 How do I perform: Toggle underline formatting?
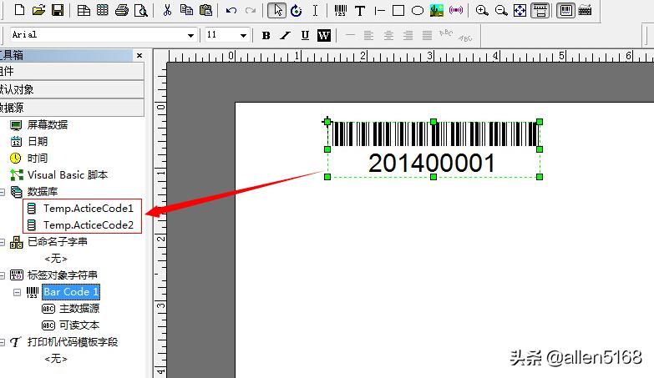point(305,35)
